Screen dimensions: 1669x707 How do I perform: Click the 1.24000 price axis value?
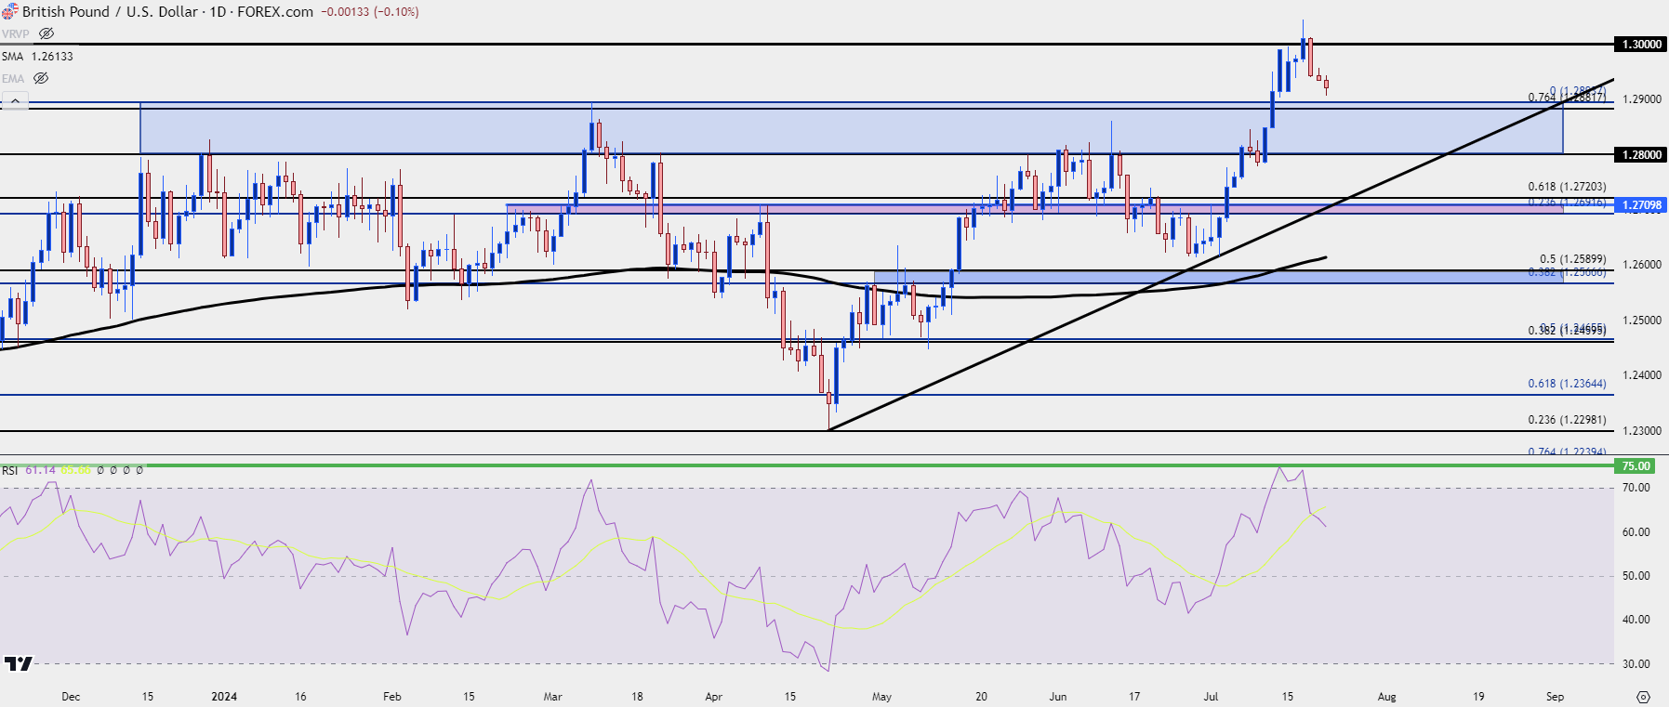point(1642,374)
